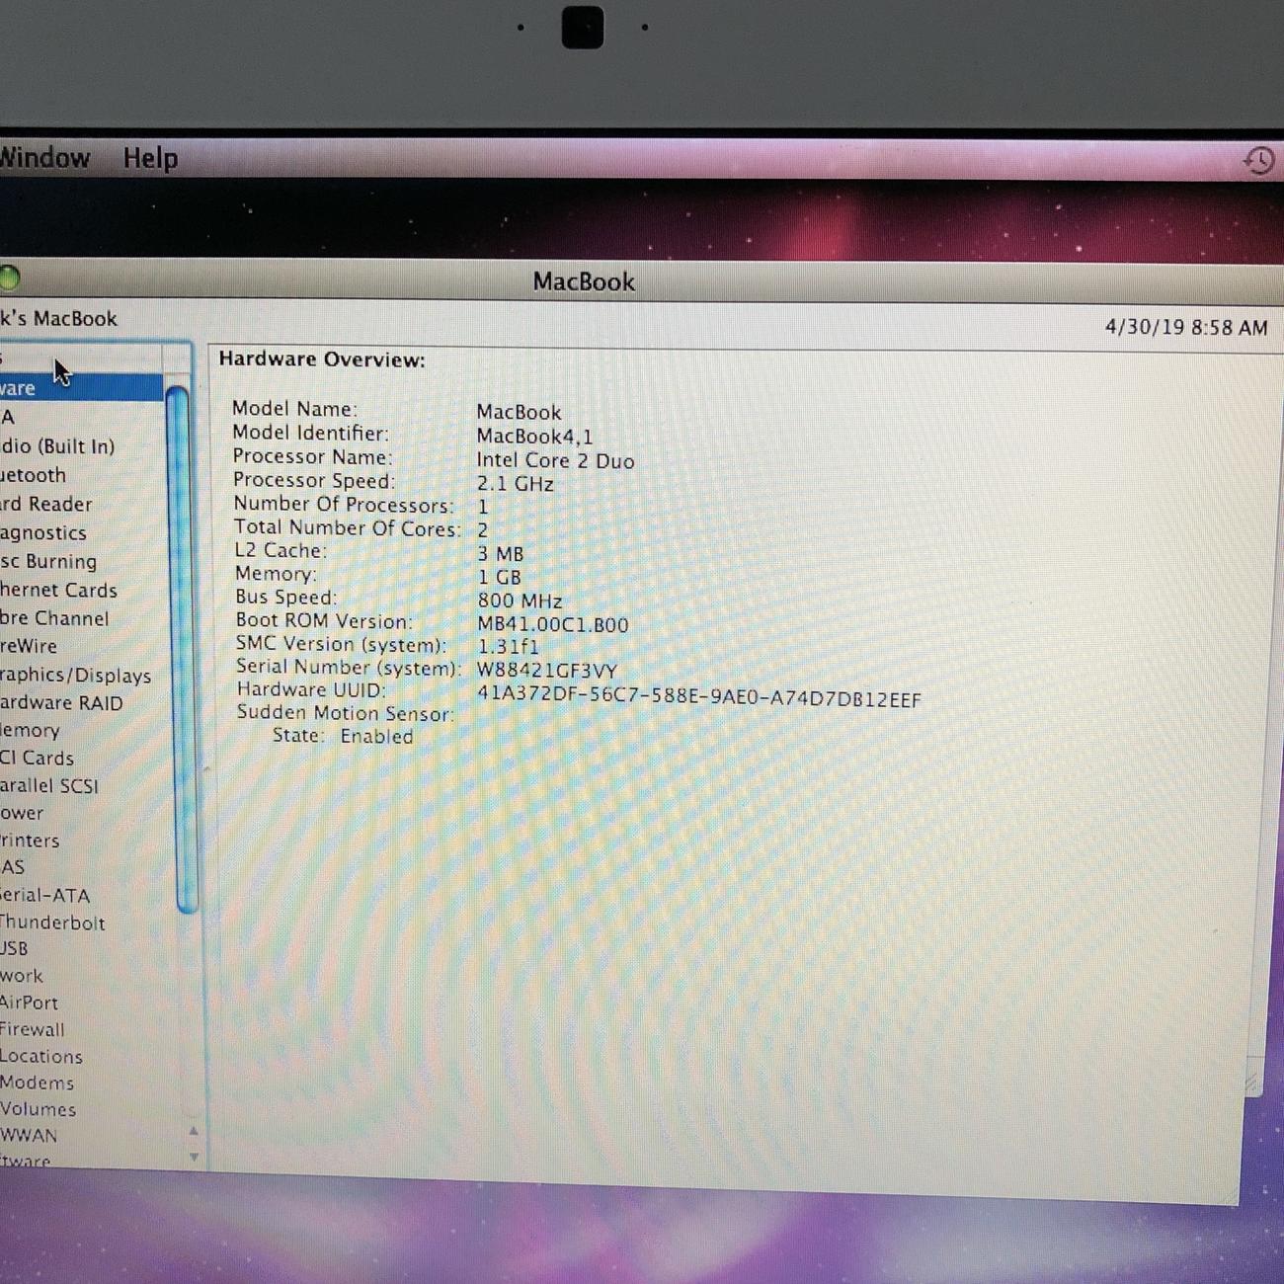
Task: Click the L2 Cache value 3 MB
Action: coord(500,554)
